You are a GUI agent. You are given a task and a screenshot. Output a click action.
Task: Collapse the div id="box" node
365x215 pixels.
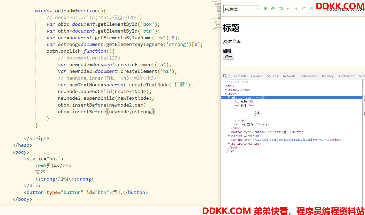point(229,98)
